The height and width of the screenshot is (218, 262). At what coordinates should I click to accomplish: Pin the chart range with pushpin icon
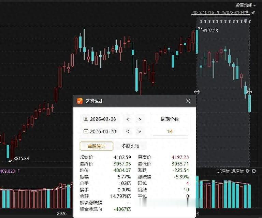click(x=253, y=13)
